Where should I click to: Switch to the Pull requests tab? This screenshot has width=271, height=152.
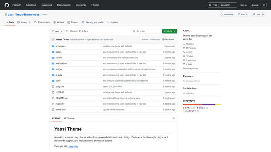pyautogui.click(x=42, y=22)
